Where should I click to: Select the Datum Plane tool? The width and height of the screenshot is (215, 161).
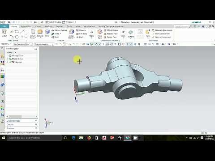33,34
